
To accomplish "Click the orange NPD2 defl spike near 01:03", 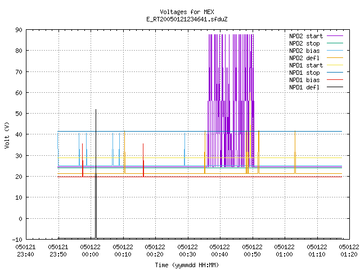I will tap(295, 152).
